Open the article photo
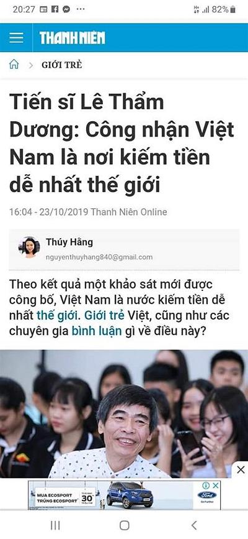Image resolution: width=248 pixels, height=539 pixels. point(124,414)
